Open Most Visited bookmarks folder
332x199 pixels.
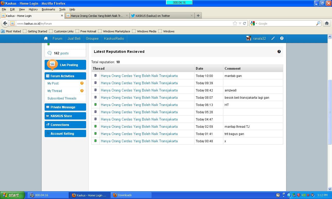pos(11,31)
